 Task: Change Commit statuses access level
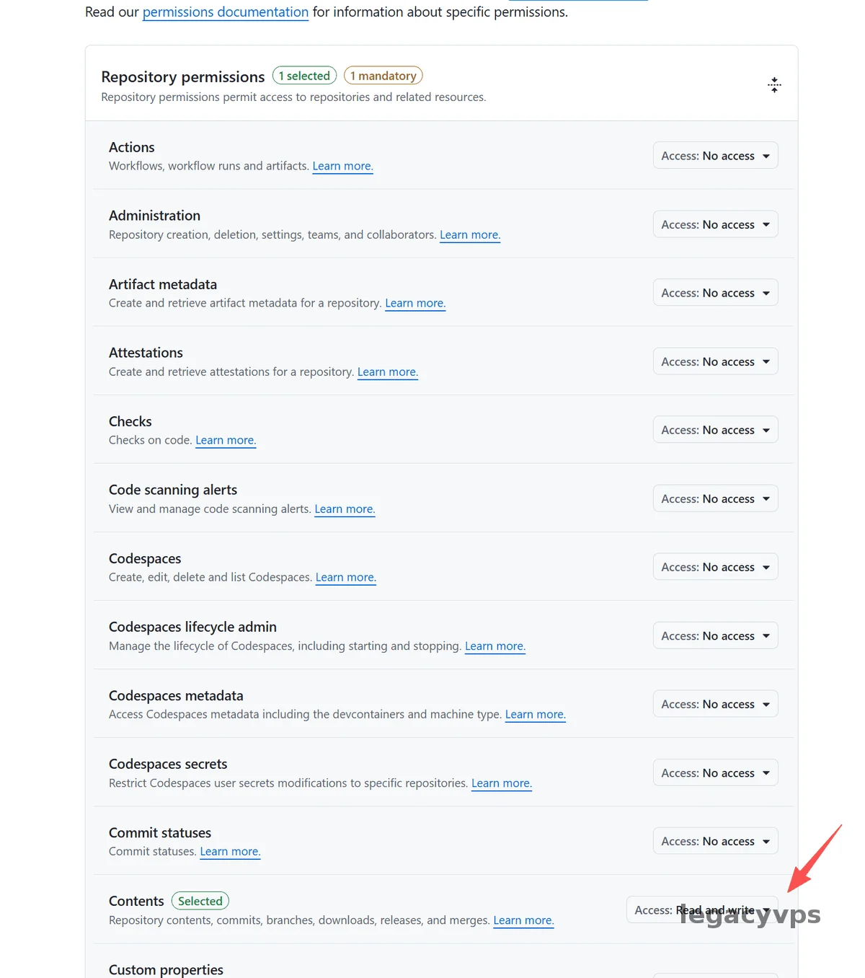[x=715, y=841]
